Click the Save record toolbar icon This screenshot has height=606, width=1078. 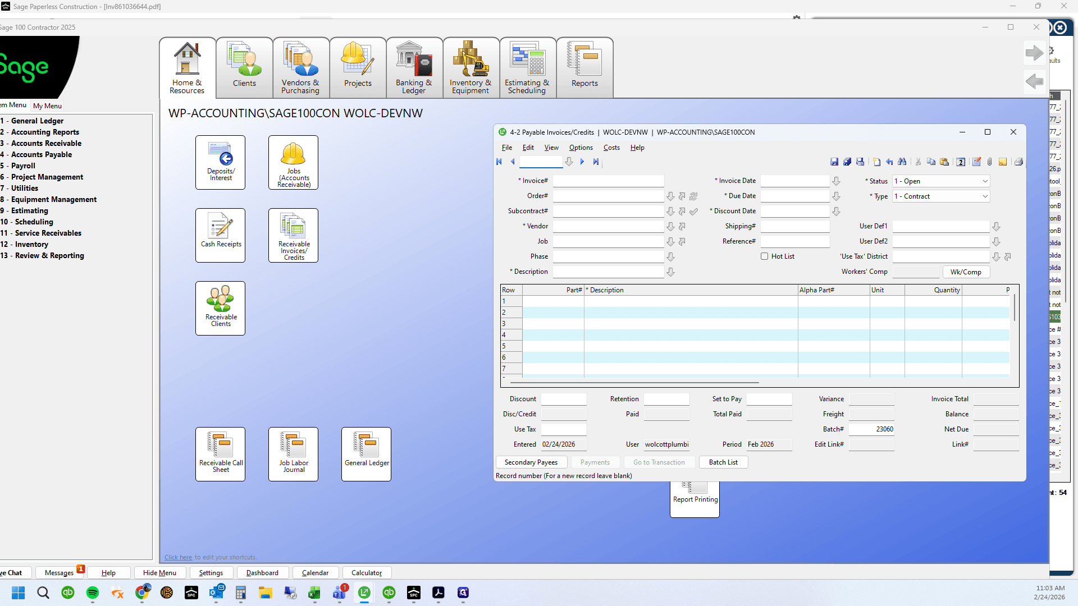(834, 162)
